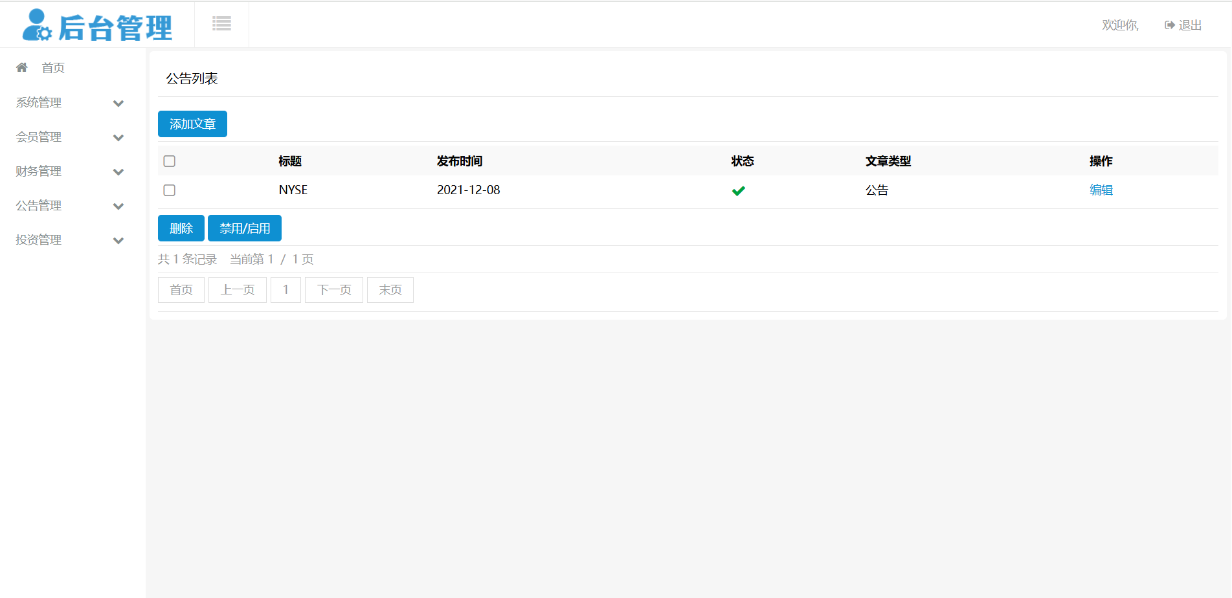
Task: Expand the 投资管理 chevron
Action: [x=118, y=240]
